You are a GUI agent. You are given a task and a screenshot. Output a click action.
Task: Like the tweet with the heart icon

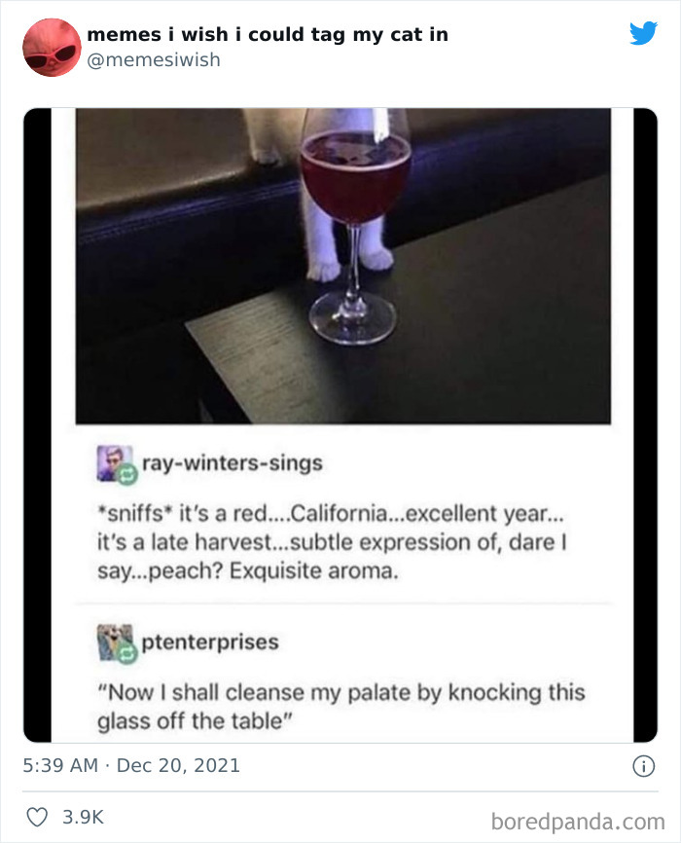pyautogui.click(x=37, y=817)
